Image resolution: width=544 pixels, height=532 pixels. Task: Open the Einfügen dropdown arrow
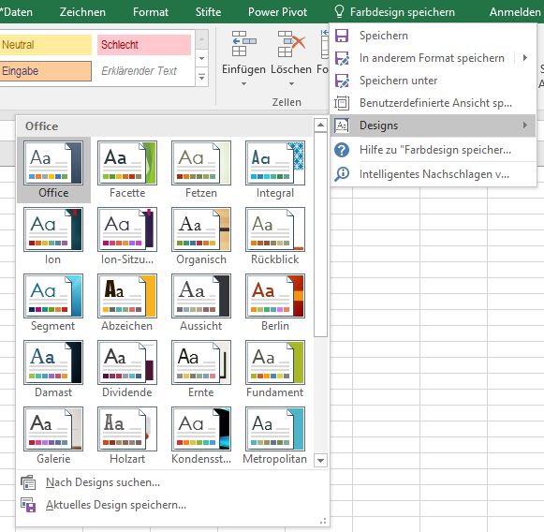point(243,83)
